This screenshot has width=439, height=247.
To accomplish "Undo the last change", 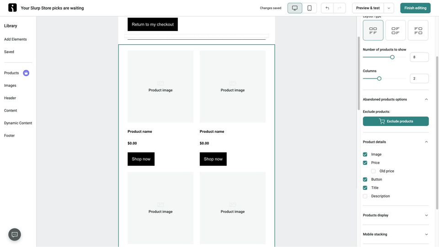I will tap(327, 8).
